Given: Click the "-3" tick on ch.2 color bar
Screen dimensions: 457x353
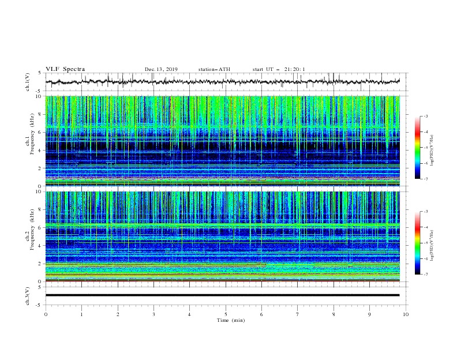Looking at the screenshot, I should [425, 212].
